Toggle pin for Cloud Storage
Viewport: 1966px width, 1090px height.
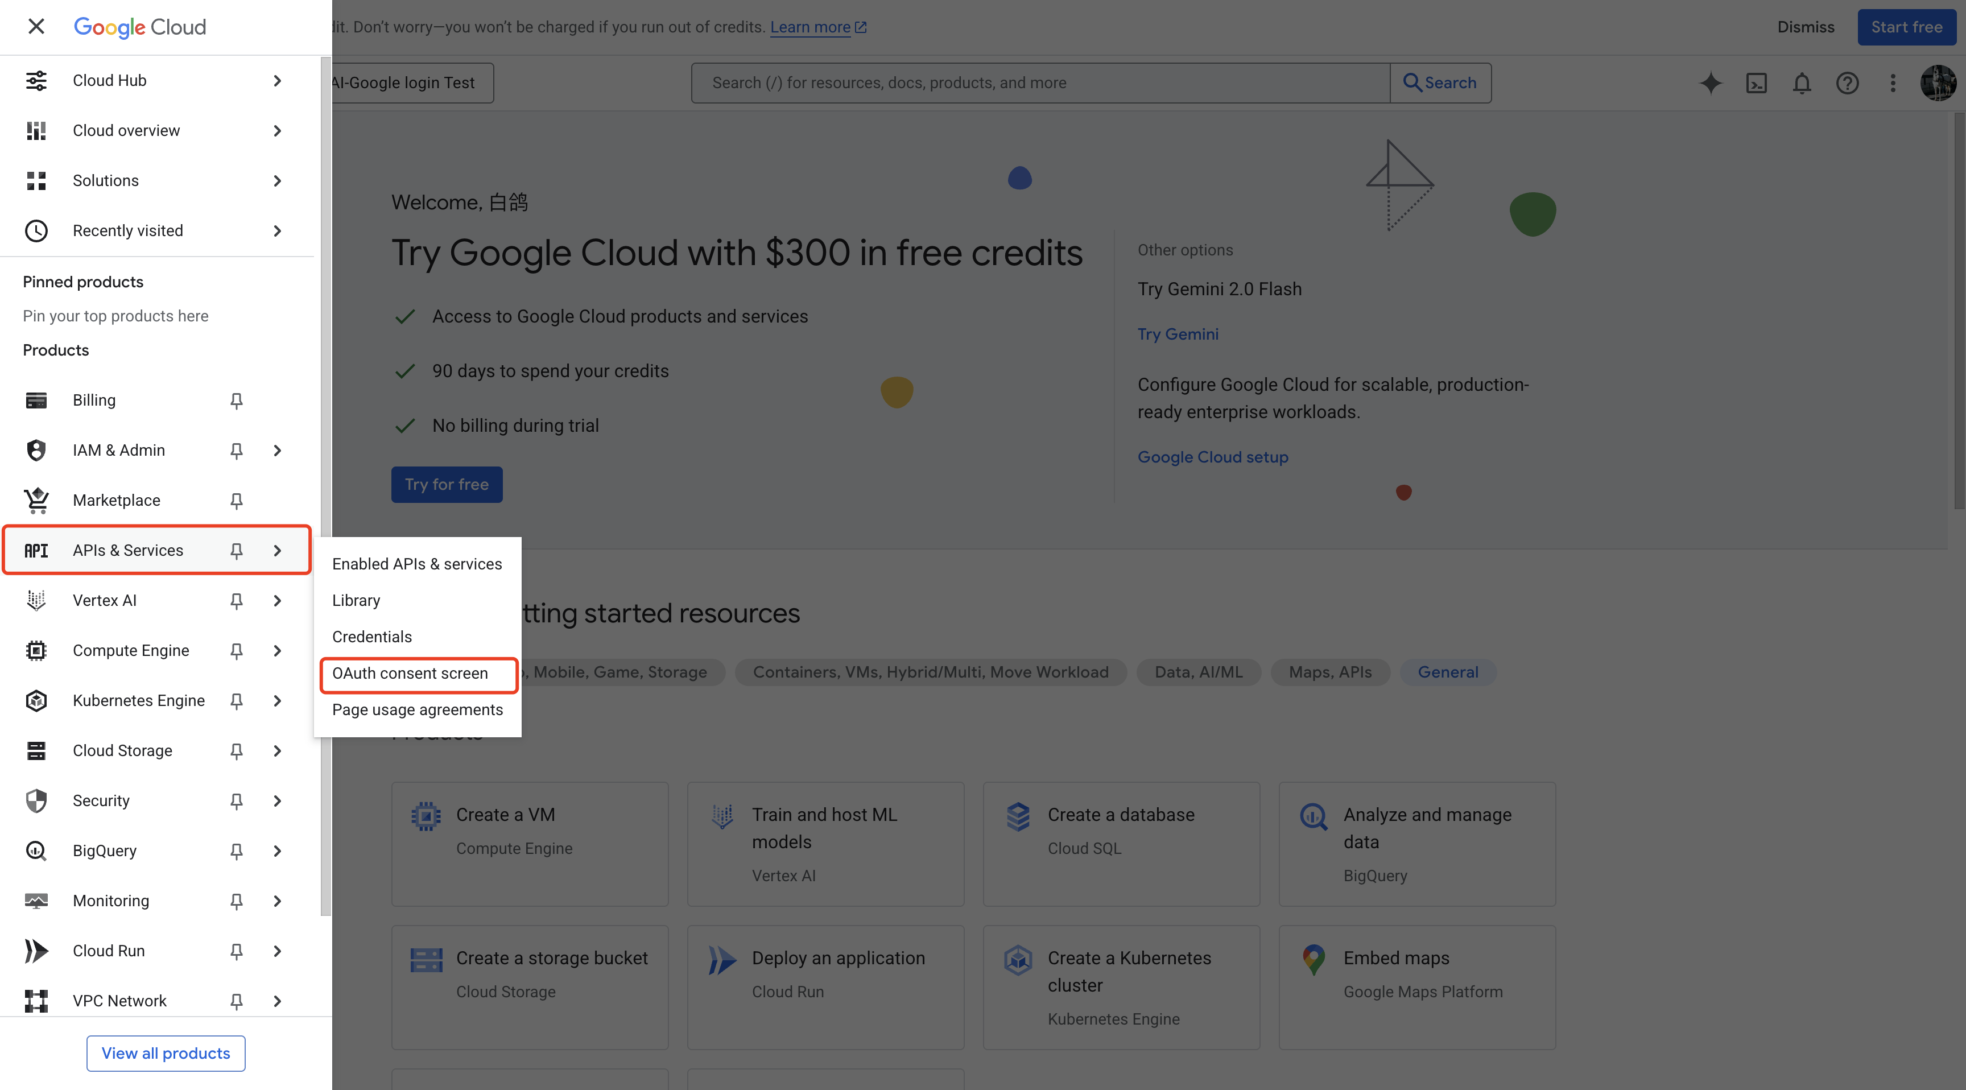point(237,751)
